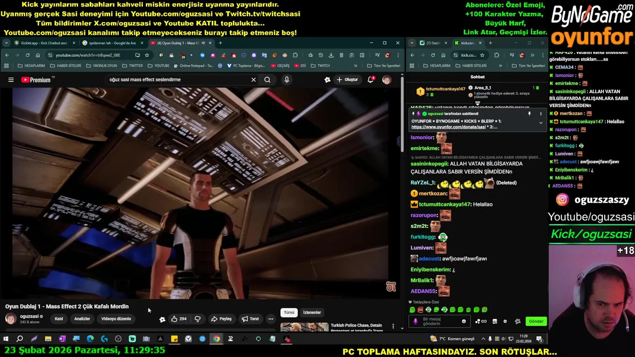Image resolution: width=635 pixels, height=357 pixels.
Task: Open Microsoft Edge from the taskbar
Action: coord(90,339)
